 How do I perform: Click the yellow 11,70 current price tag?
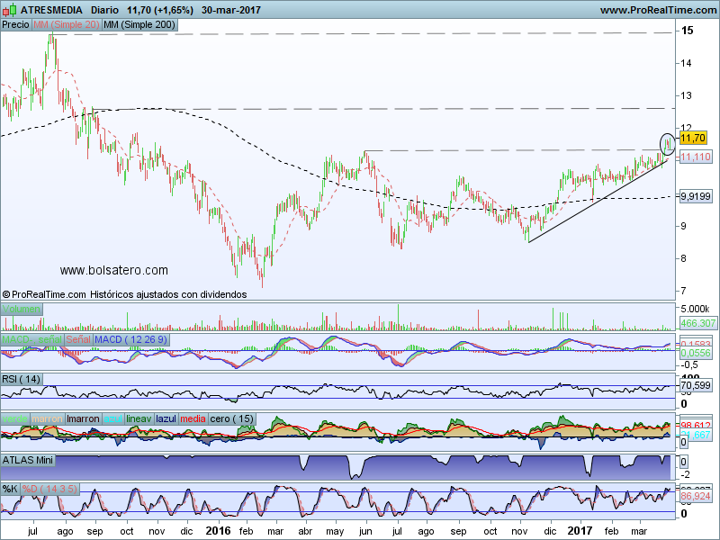694,138
